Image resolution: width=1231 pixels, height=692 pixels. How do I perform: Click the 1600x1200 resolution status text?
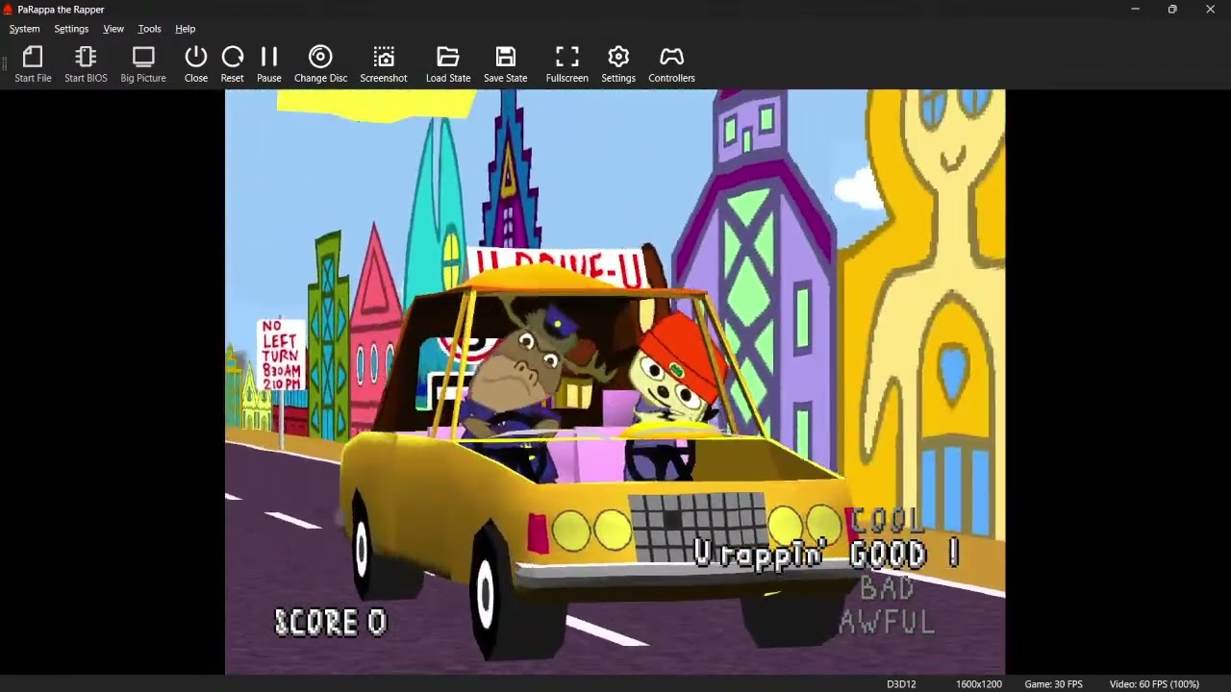979,684
